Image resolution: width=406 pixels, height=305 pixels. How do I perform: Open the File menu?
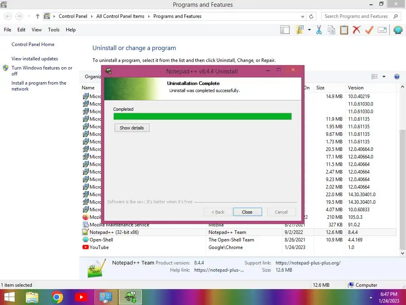8,30
